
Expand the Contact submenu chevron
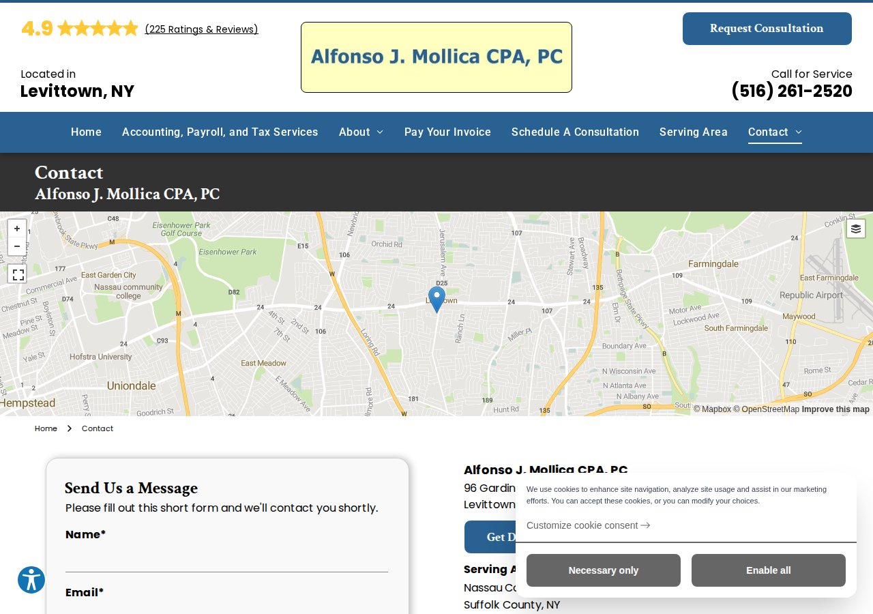click(x=799, y=132)
